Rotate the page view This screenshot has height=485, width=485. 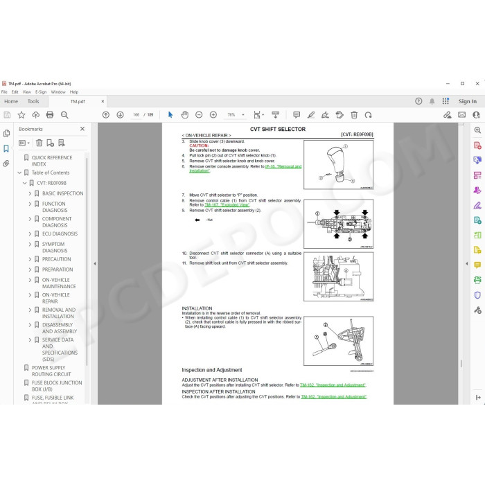pyautogui.click(x=368, y=115)
